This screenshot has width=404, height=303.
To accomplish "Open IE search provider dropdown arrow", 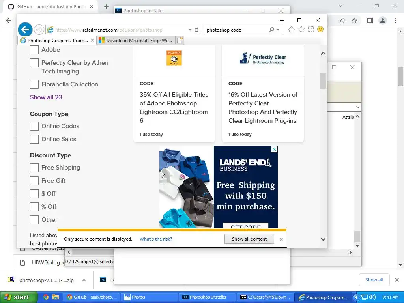I will tap(278, 30).
